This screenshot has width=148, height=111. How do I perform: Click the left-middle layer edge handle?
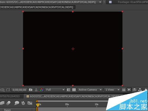[23, 48]
